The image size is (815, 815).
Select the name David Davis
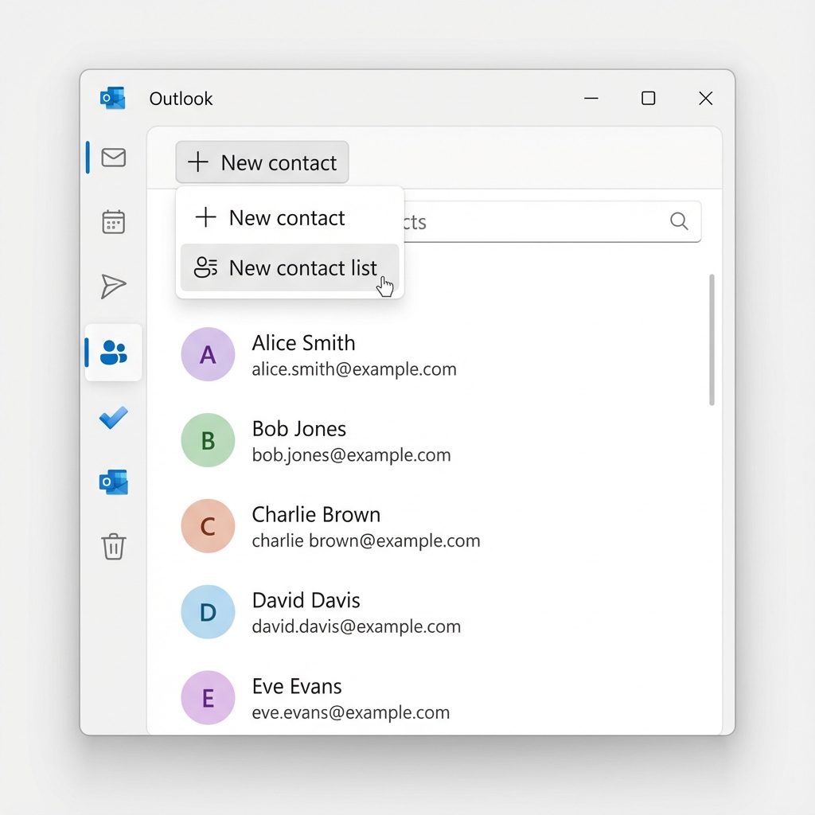click(x=306, y=600)
